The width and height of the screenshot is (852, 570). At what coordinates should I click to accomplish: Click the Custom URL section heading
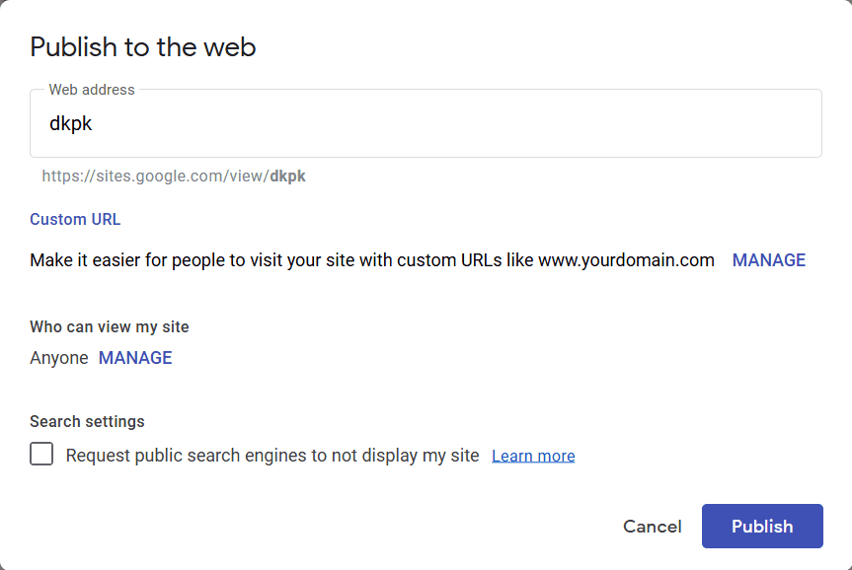(75, 219)
